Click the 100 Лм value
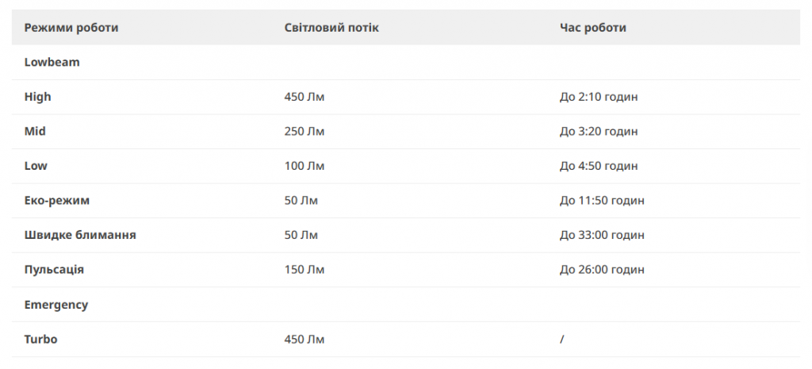This screenshot has width=812, height=369. 304,166
